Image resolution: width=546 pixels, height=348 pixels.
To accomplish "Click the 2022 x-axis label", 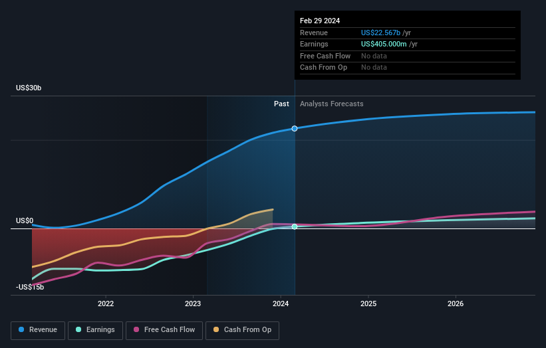I will point(106,304).
